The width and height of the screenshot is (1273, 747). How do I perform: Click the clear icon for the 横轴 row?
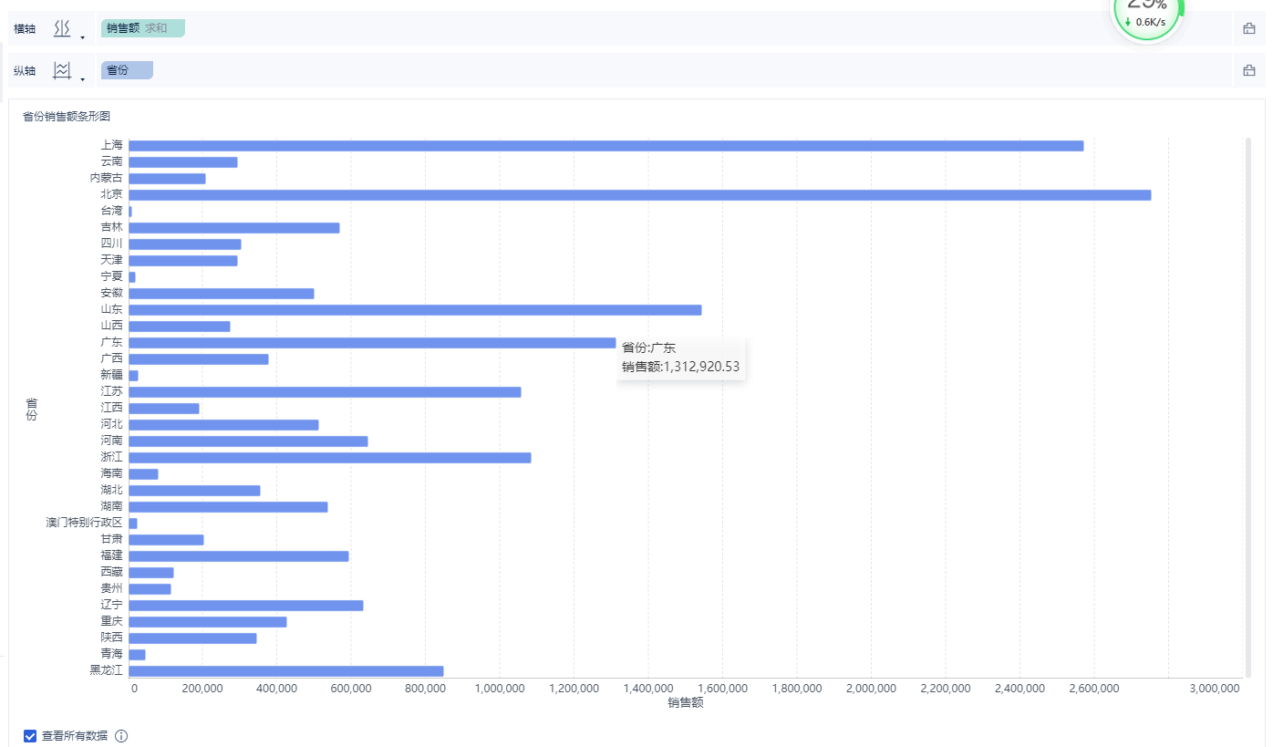1248,29
